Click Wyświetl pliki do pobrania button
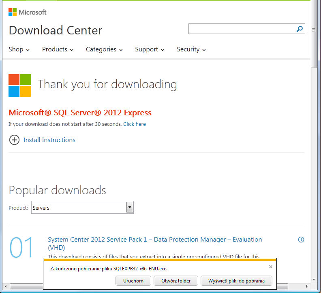 pyautogui.click(x=236, y=281)
